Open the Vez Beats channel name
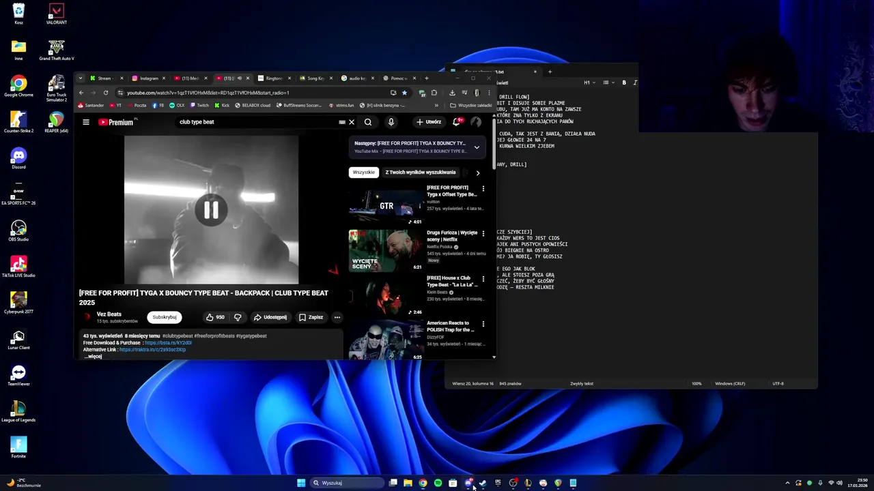The image size is (874, 491). pos(109,314)
